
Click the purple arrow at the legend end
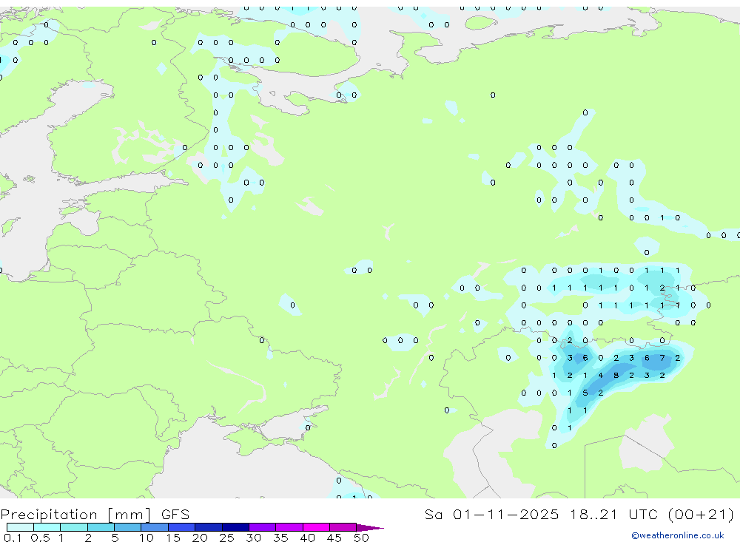pyautogui.click(x=370, y=528)
